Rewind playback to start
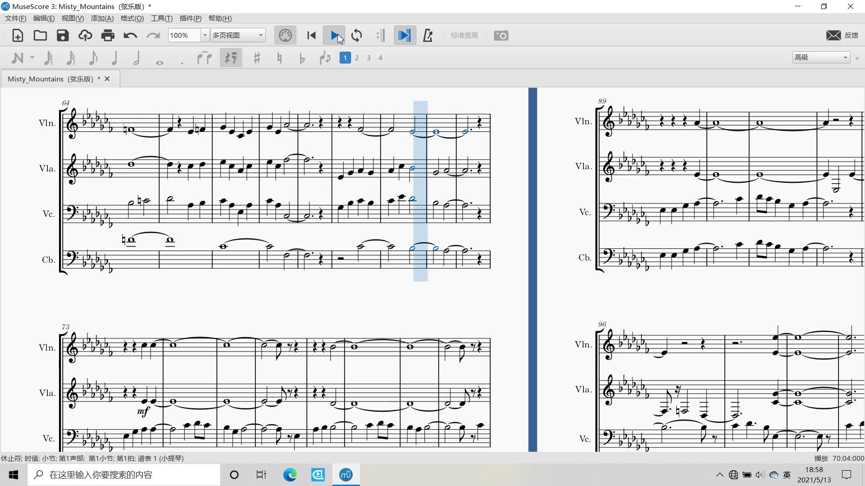This screenshot has height=486, width=865. point(311,36)
